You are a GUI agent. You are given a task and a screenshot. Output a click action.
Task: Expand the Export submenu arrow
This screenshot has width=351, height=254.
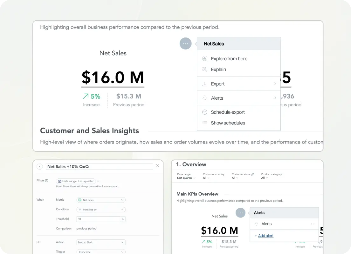tap(275, 84)
